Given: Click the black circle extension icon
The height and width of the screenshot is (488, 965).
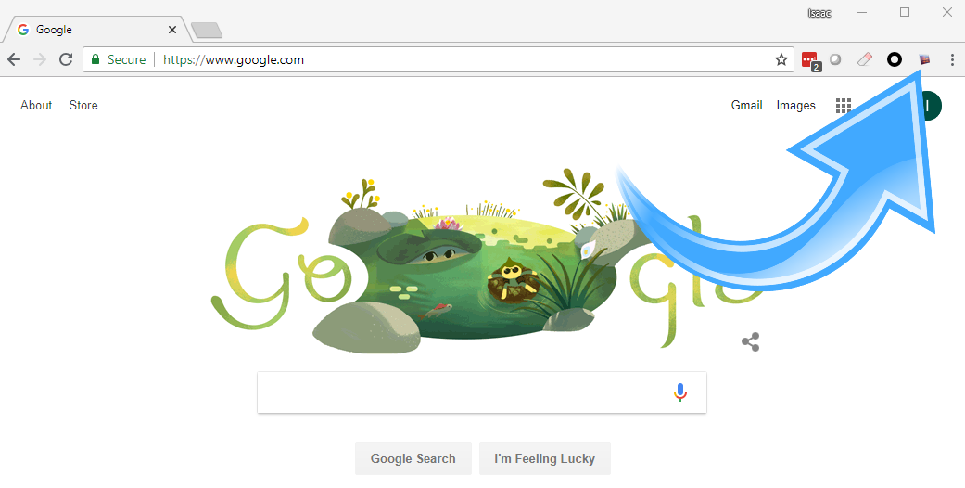Looking at the screenshot, I should (895, 59).
